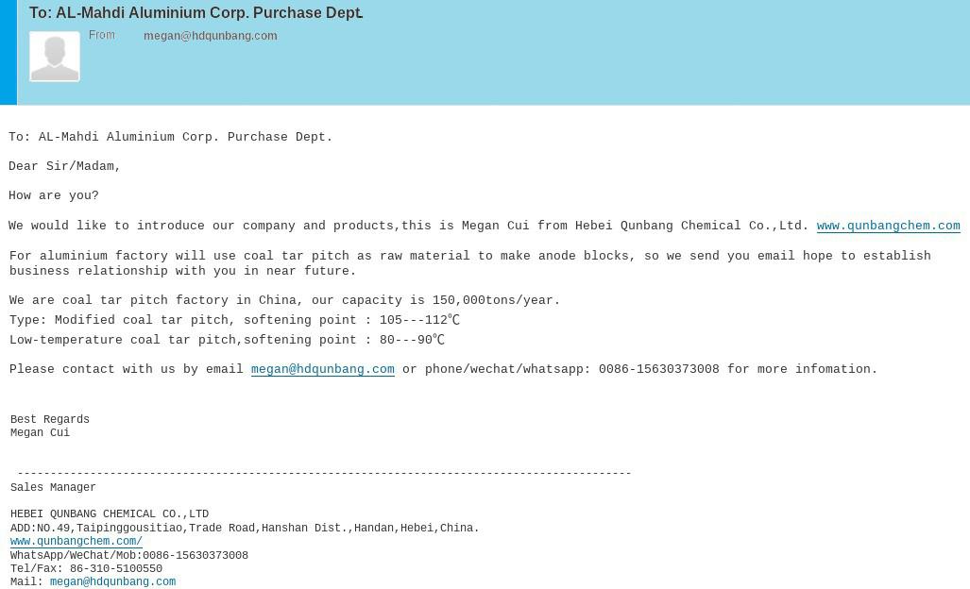The height and width of the screenshot is (589, 970).
Task: Click the Best Regards closing text
Action: (50, 419)
